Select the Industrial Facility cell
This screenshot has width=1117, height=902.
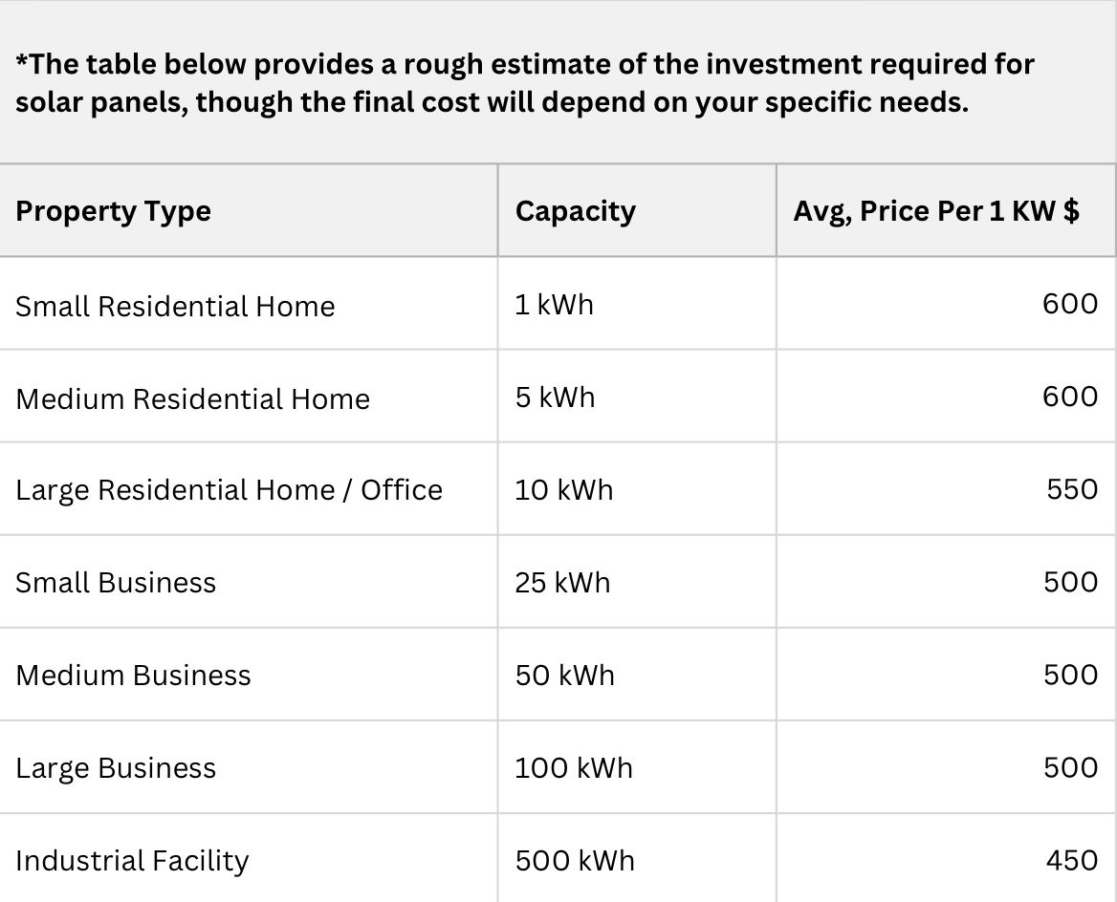coord(132,861)
